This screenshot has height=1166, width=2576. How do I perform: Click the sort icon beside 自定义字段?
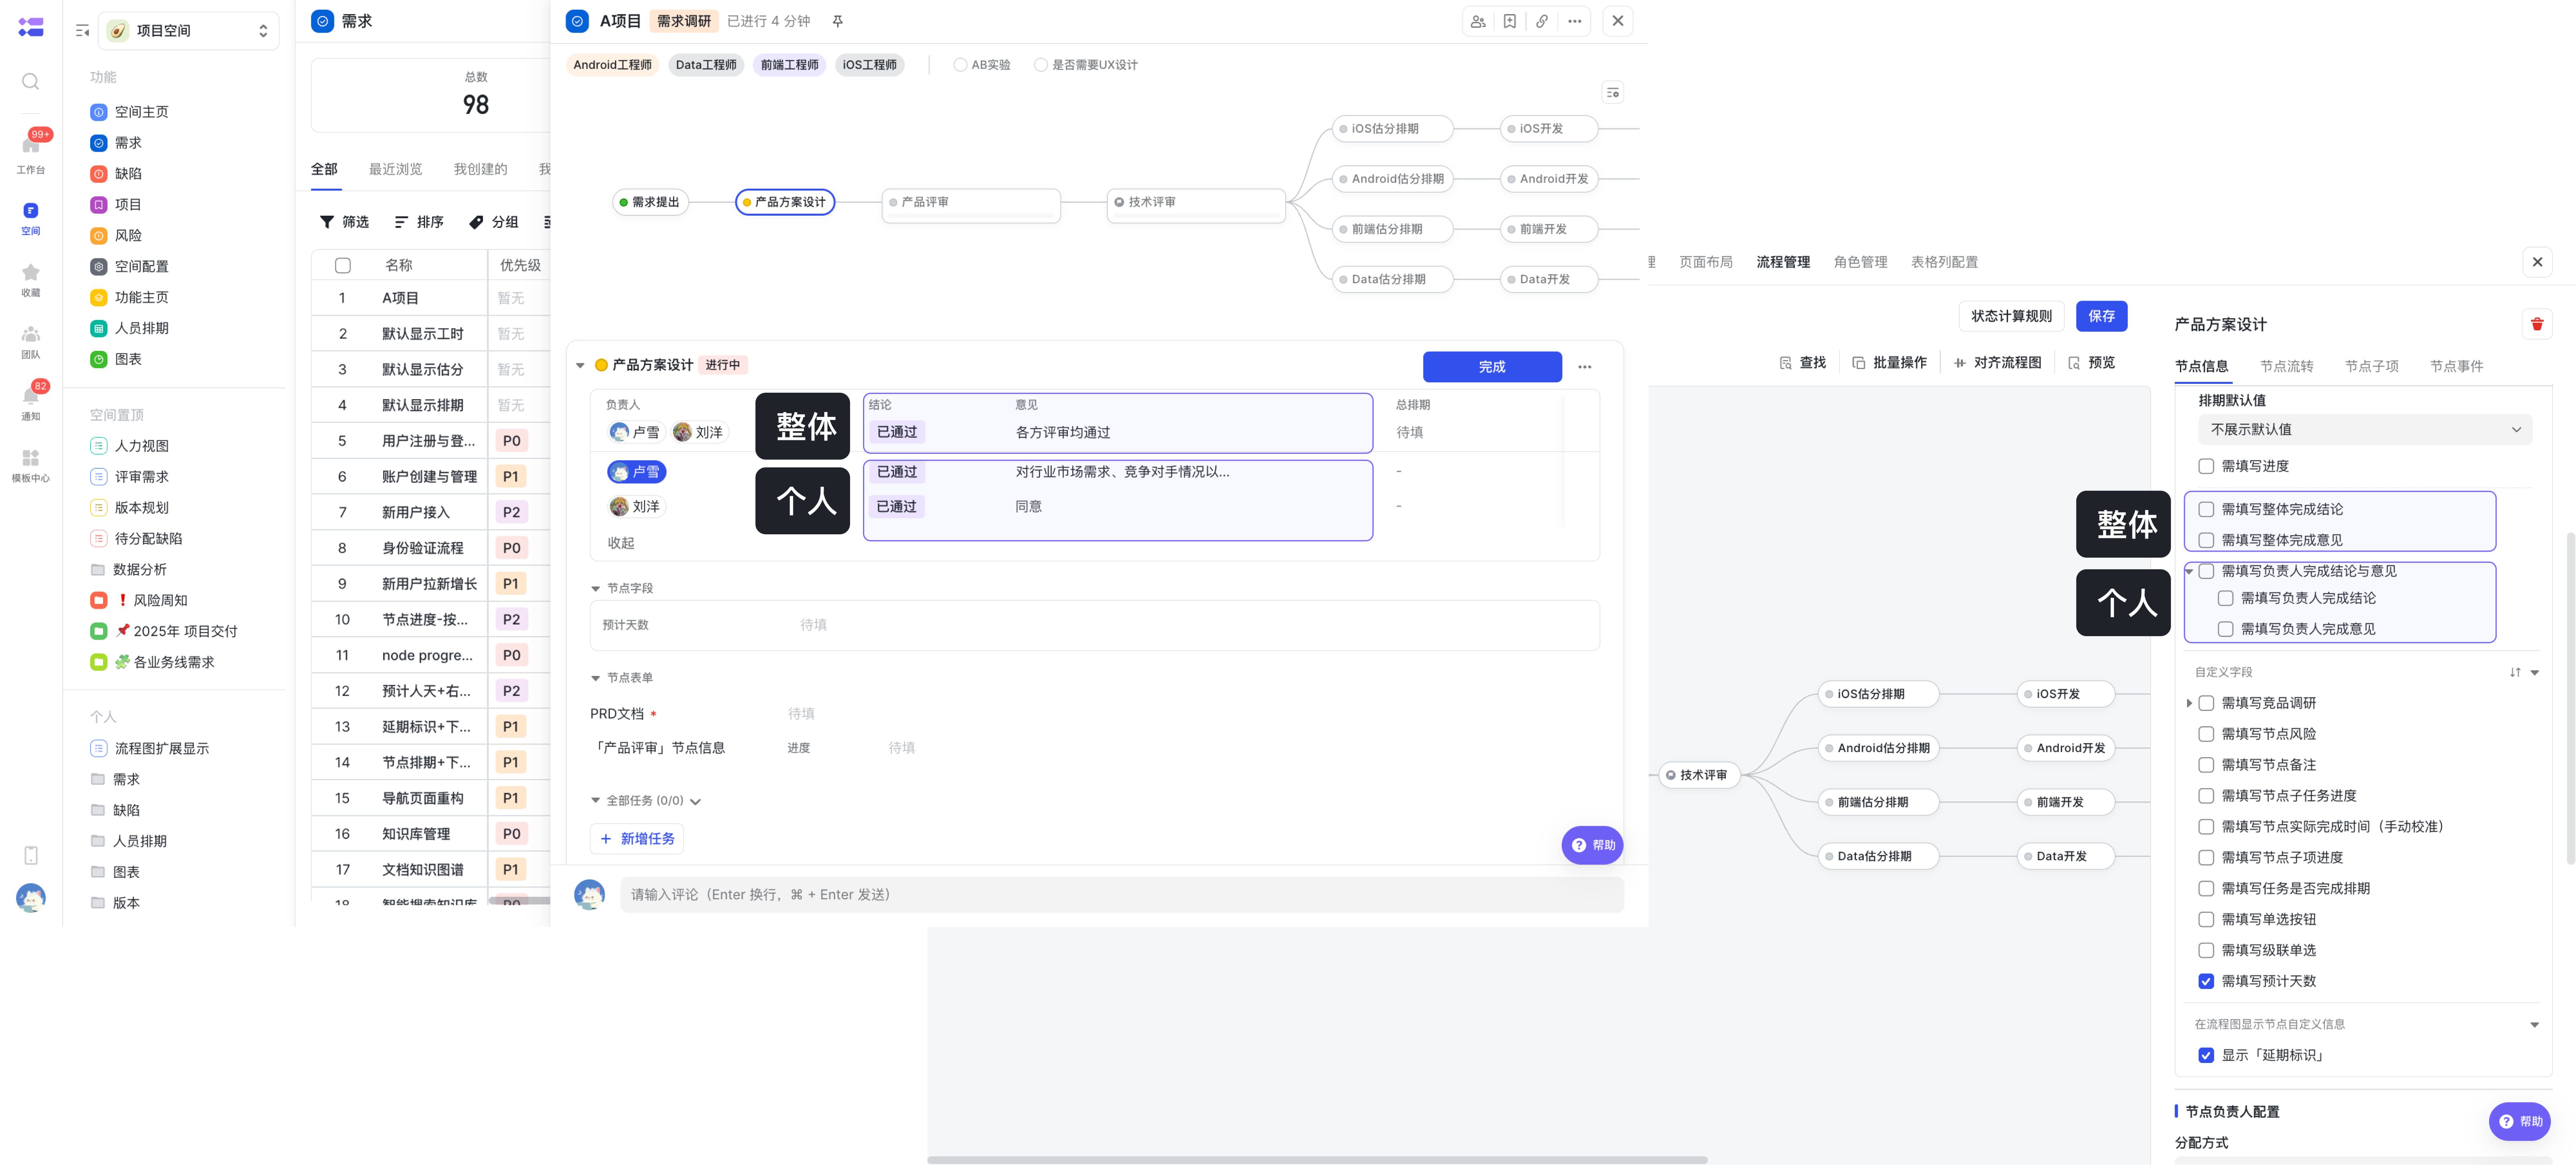(x=2515, y=673)
